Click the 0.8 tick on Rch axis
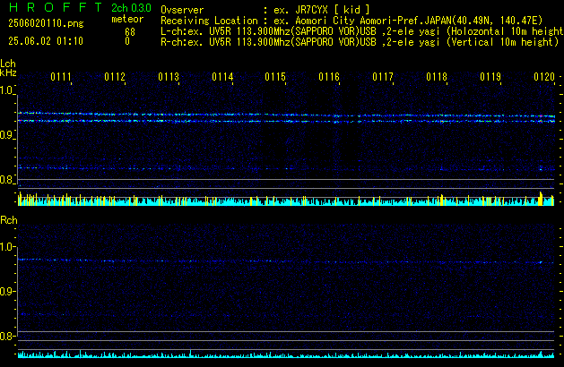The height and width of the screenshot is (367, 564). 7,337
